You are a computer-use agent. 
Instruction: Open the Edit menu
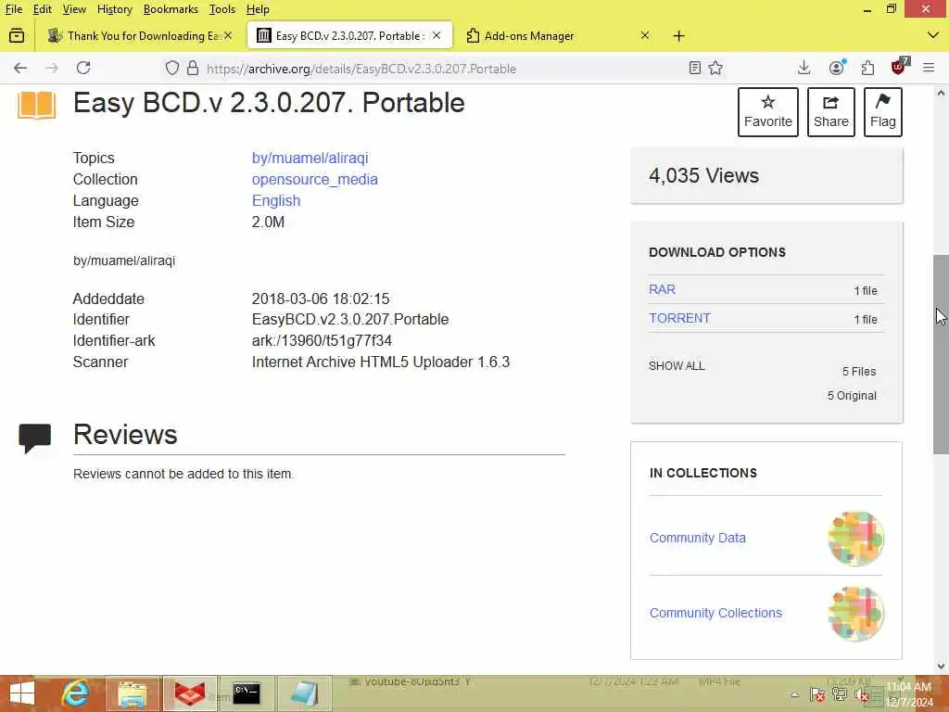pyautogui.click(x=43, y=9)
